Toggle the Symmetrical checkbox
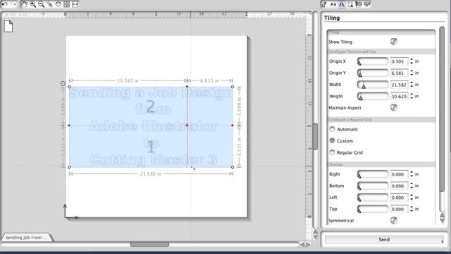This screenshot has width=451, height=254. click(394, 220)
